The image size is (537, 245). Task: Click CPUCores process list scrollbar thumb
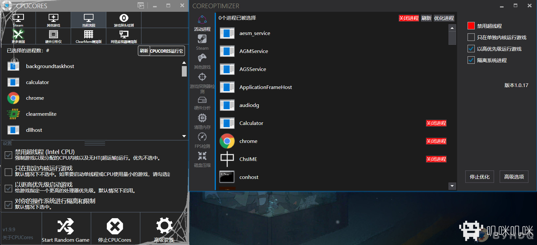tap(184, 71)
